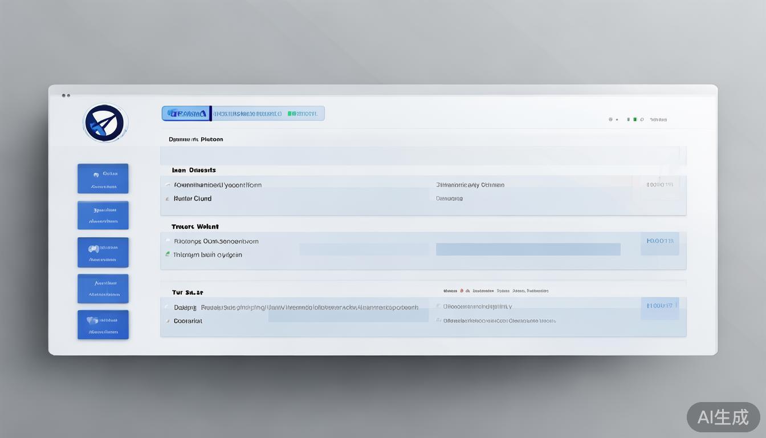The image size is (766, 438).
Task: Click the blue progress bar in middle section
Action: pos(528,249)
